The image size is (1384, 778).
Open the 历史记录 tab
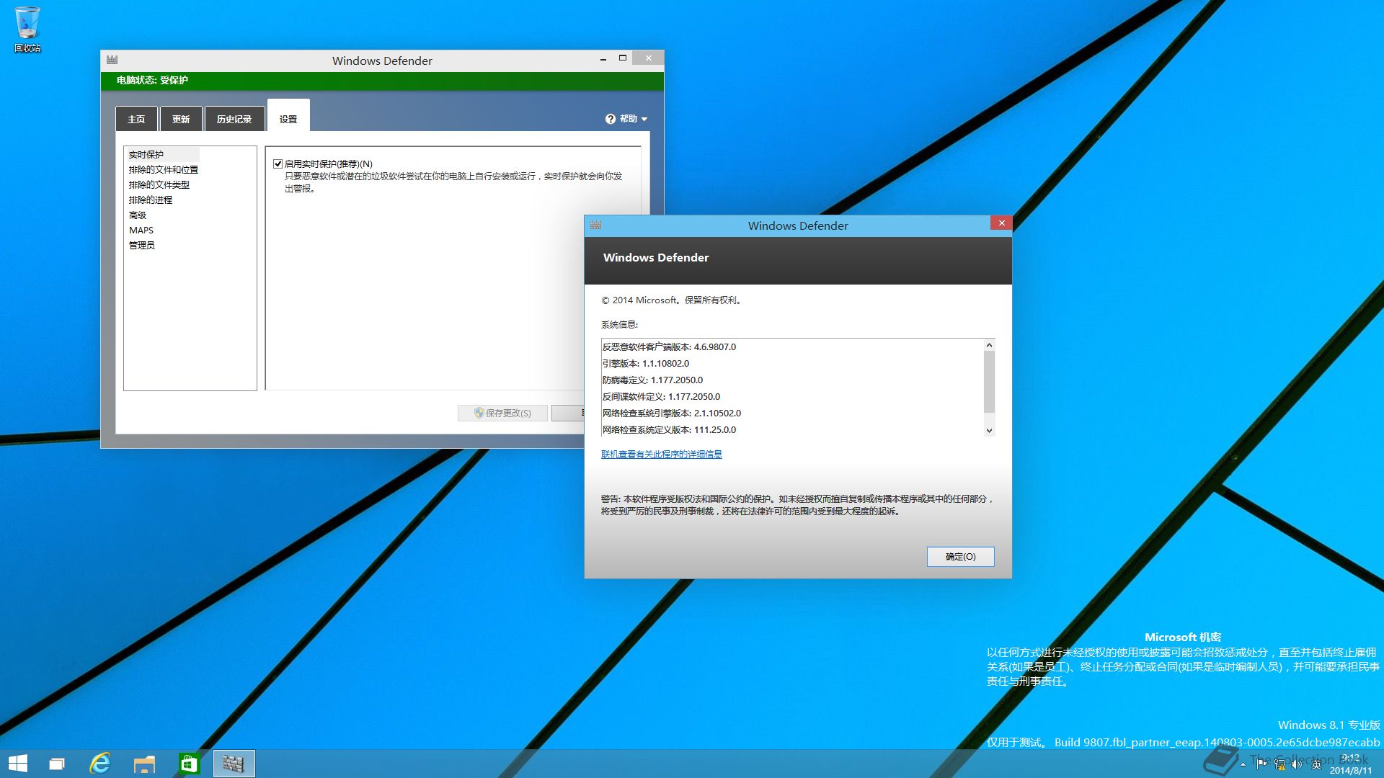coord(234,119)
